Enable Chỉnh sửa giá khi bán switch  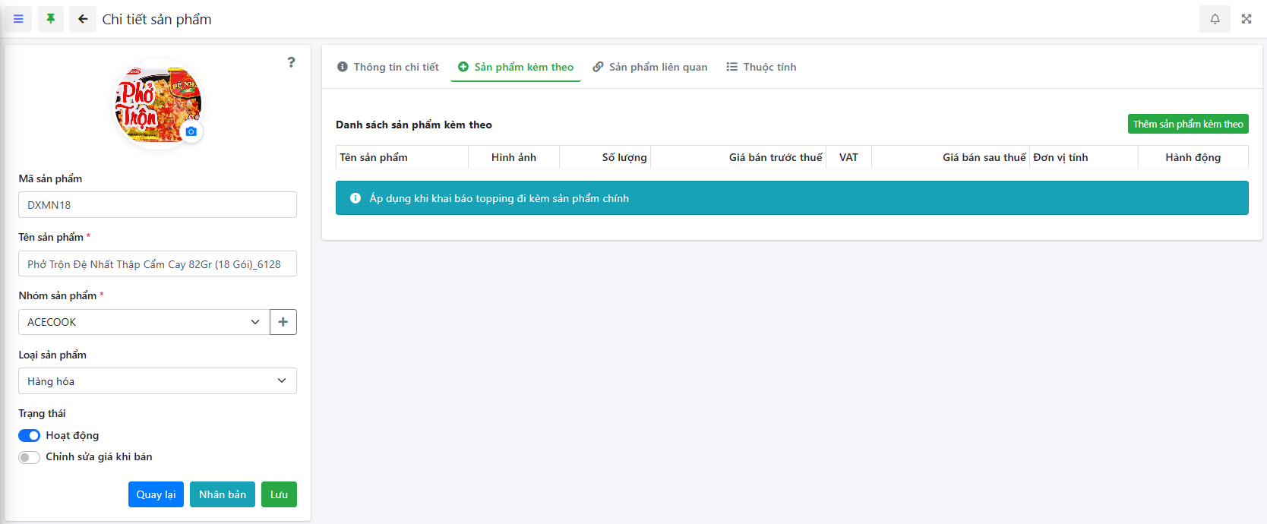click(x=29, y=457)
